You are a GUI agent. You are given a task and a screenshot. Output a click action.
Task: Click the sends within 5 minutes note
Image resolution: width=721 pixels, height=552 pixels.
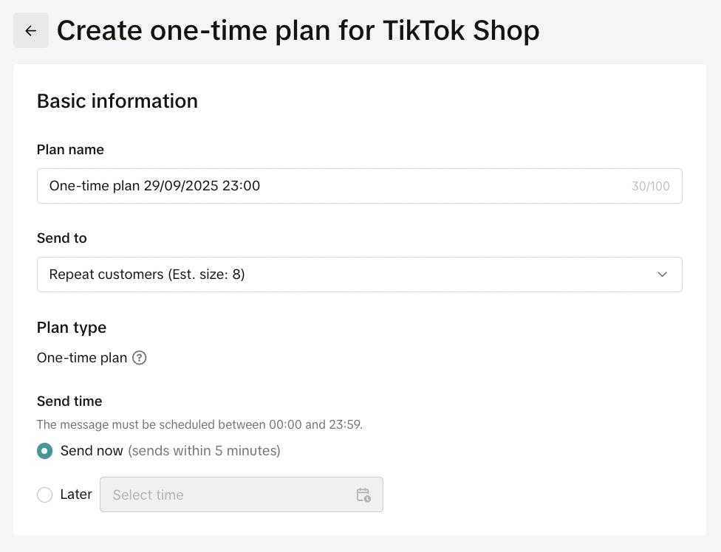[x=204, y=450]
